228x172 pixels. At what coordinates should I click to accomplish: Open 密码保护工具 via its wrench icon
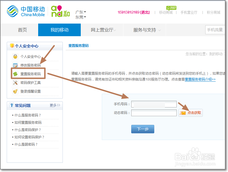(15, 82)
